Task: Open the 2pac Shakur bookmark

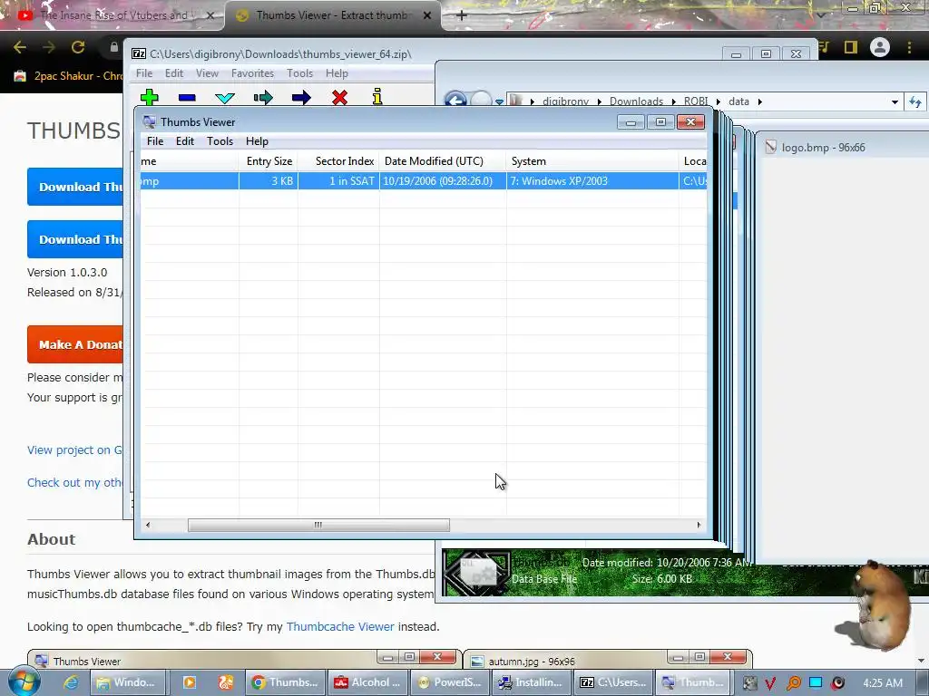Action: [68, 76]
